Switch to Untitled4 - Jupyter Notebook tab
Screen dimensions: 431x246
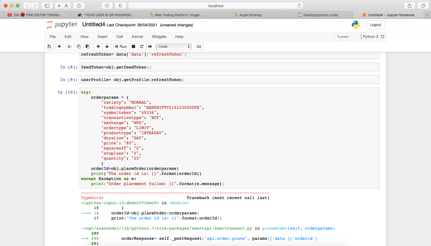[x=388, y=15]
